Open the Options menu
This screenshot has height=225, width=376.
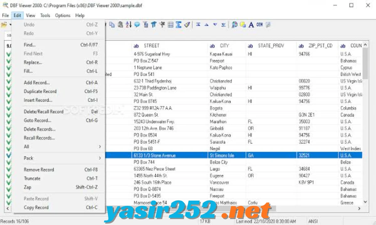click(x=63, y=15)
